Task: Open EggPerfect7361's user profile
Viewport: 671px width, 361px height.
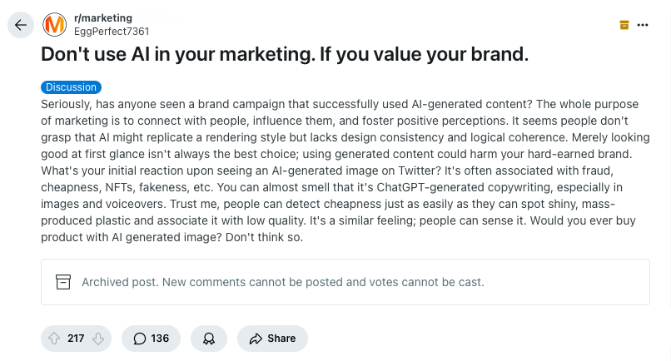Action: 111,31
